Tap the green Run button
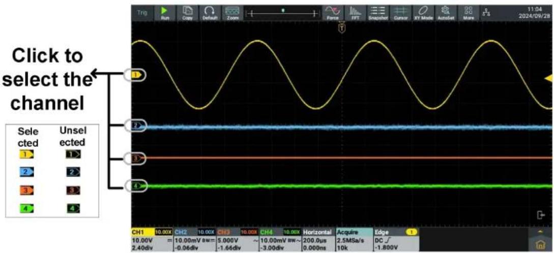 (165, 13)
